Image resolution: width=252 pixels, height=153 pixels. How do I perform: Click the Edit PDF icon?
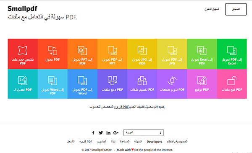coord(23,81)
